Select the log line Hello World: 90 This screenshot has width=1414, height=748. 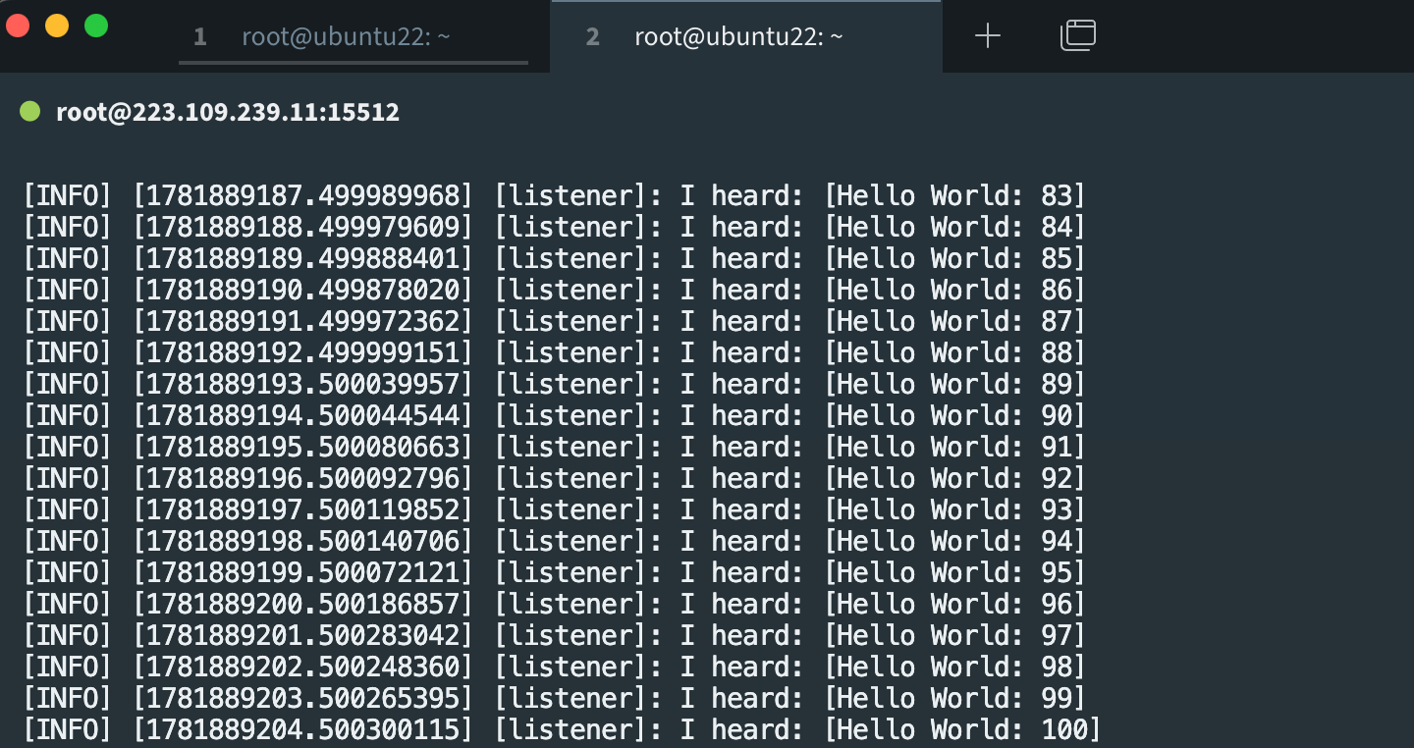(554, 415)
